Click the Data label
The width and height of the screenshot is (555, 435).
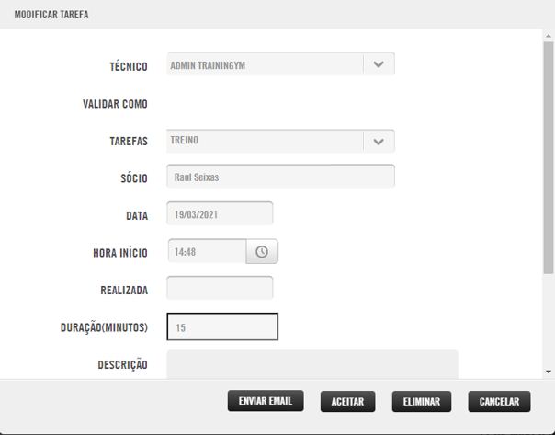pos(137,216)
